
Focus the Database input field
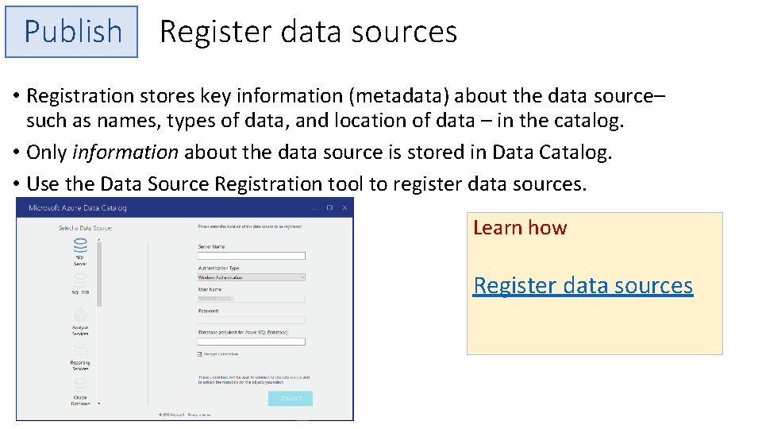252,342
